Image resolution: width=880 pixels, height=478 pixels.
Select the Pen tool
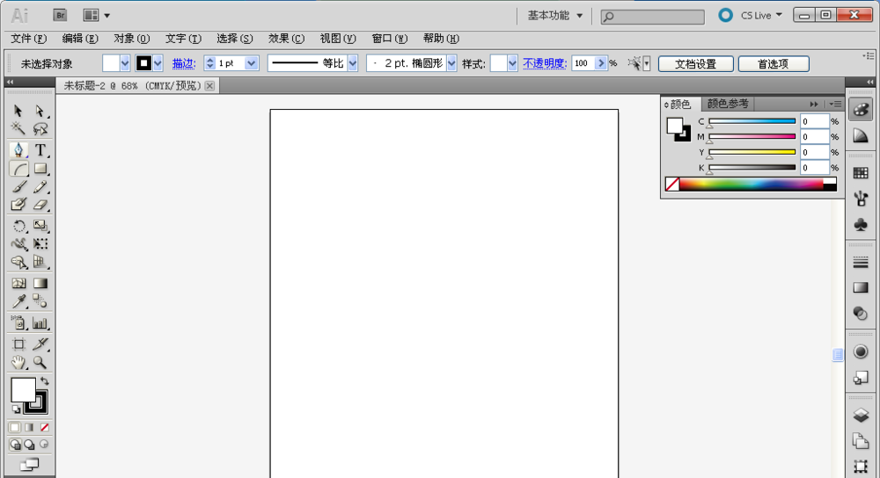18,149
